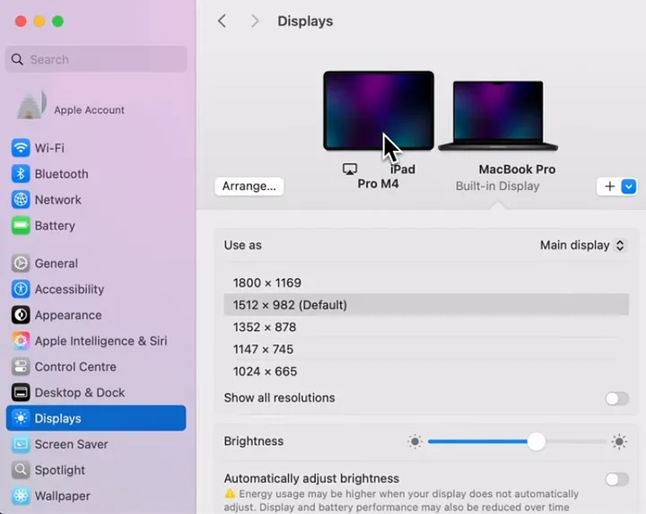Select Wallpaper sidebar entry

tap(96, 496)
